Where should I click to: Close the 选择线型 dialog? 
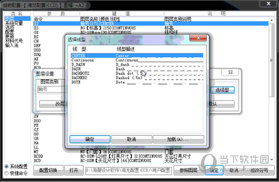[x=198, y=38]
